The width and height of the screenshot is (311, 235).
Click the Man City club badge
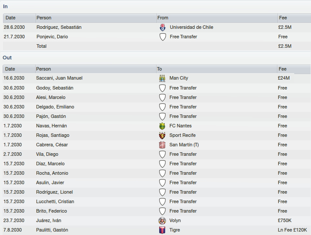click(x=162, y=78)
